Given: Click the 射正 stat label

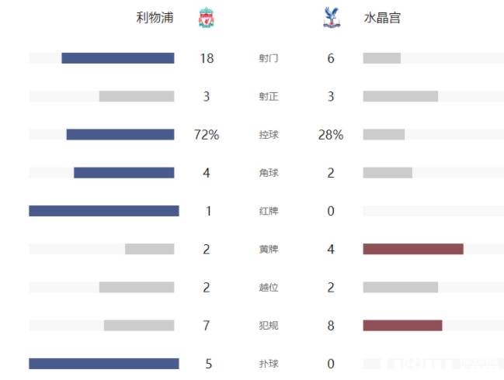Looking at the screenshot, I should click(269, 96).
